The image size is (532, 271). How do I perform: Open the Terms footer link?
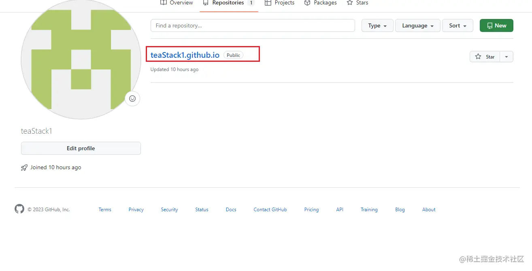[x=105, y=210]
